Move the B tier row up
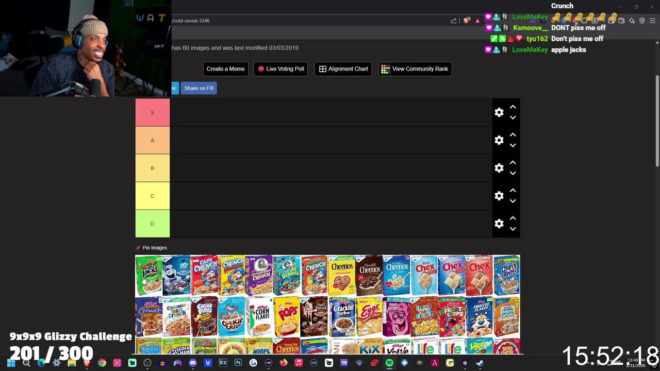 click(513, 163)
